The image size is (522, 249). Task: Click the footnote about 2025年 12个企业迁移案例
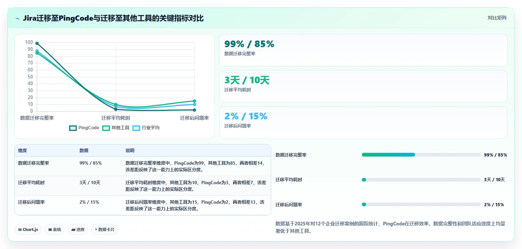tap(390, 227)
